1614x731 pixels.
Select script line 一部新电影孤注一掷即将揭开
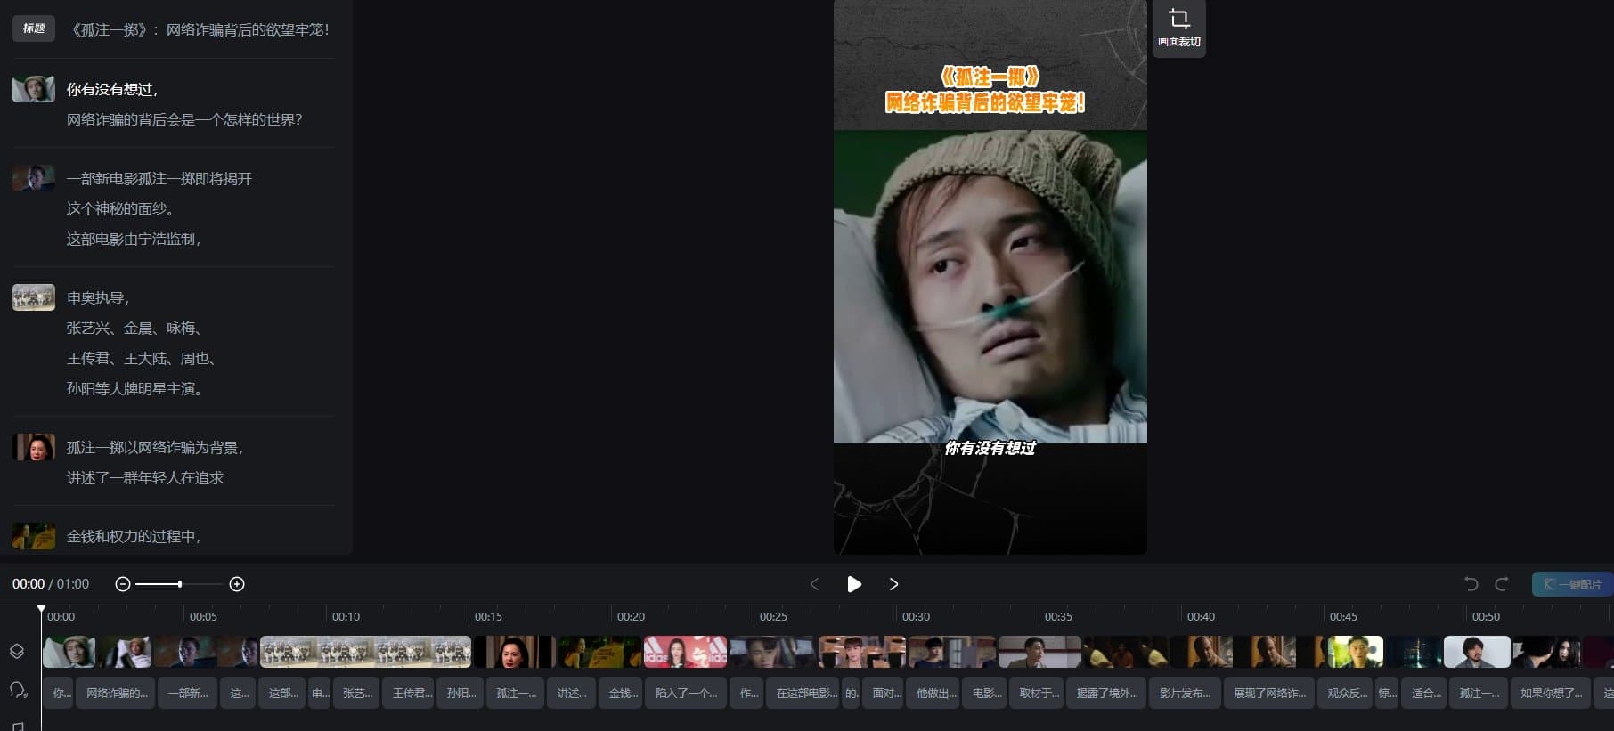click(159, 178)
